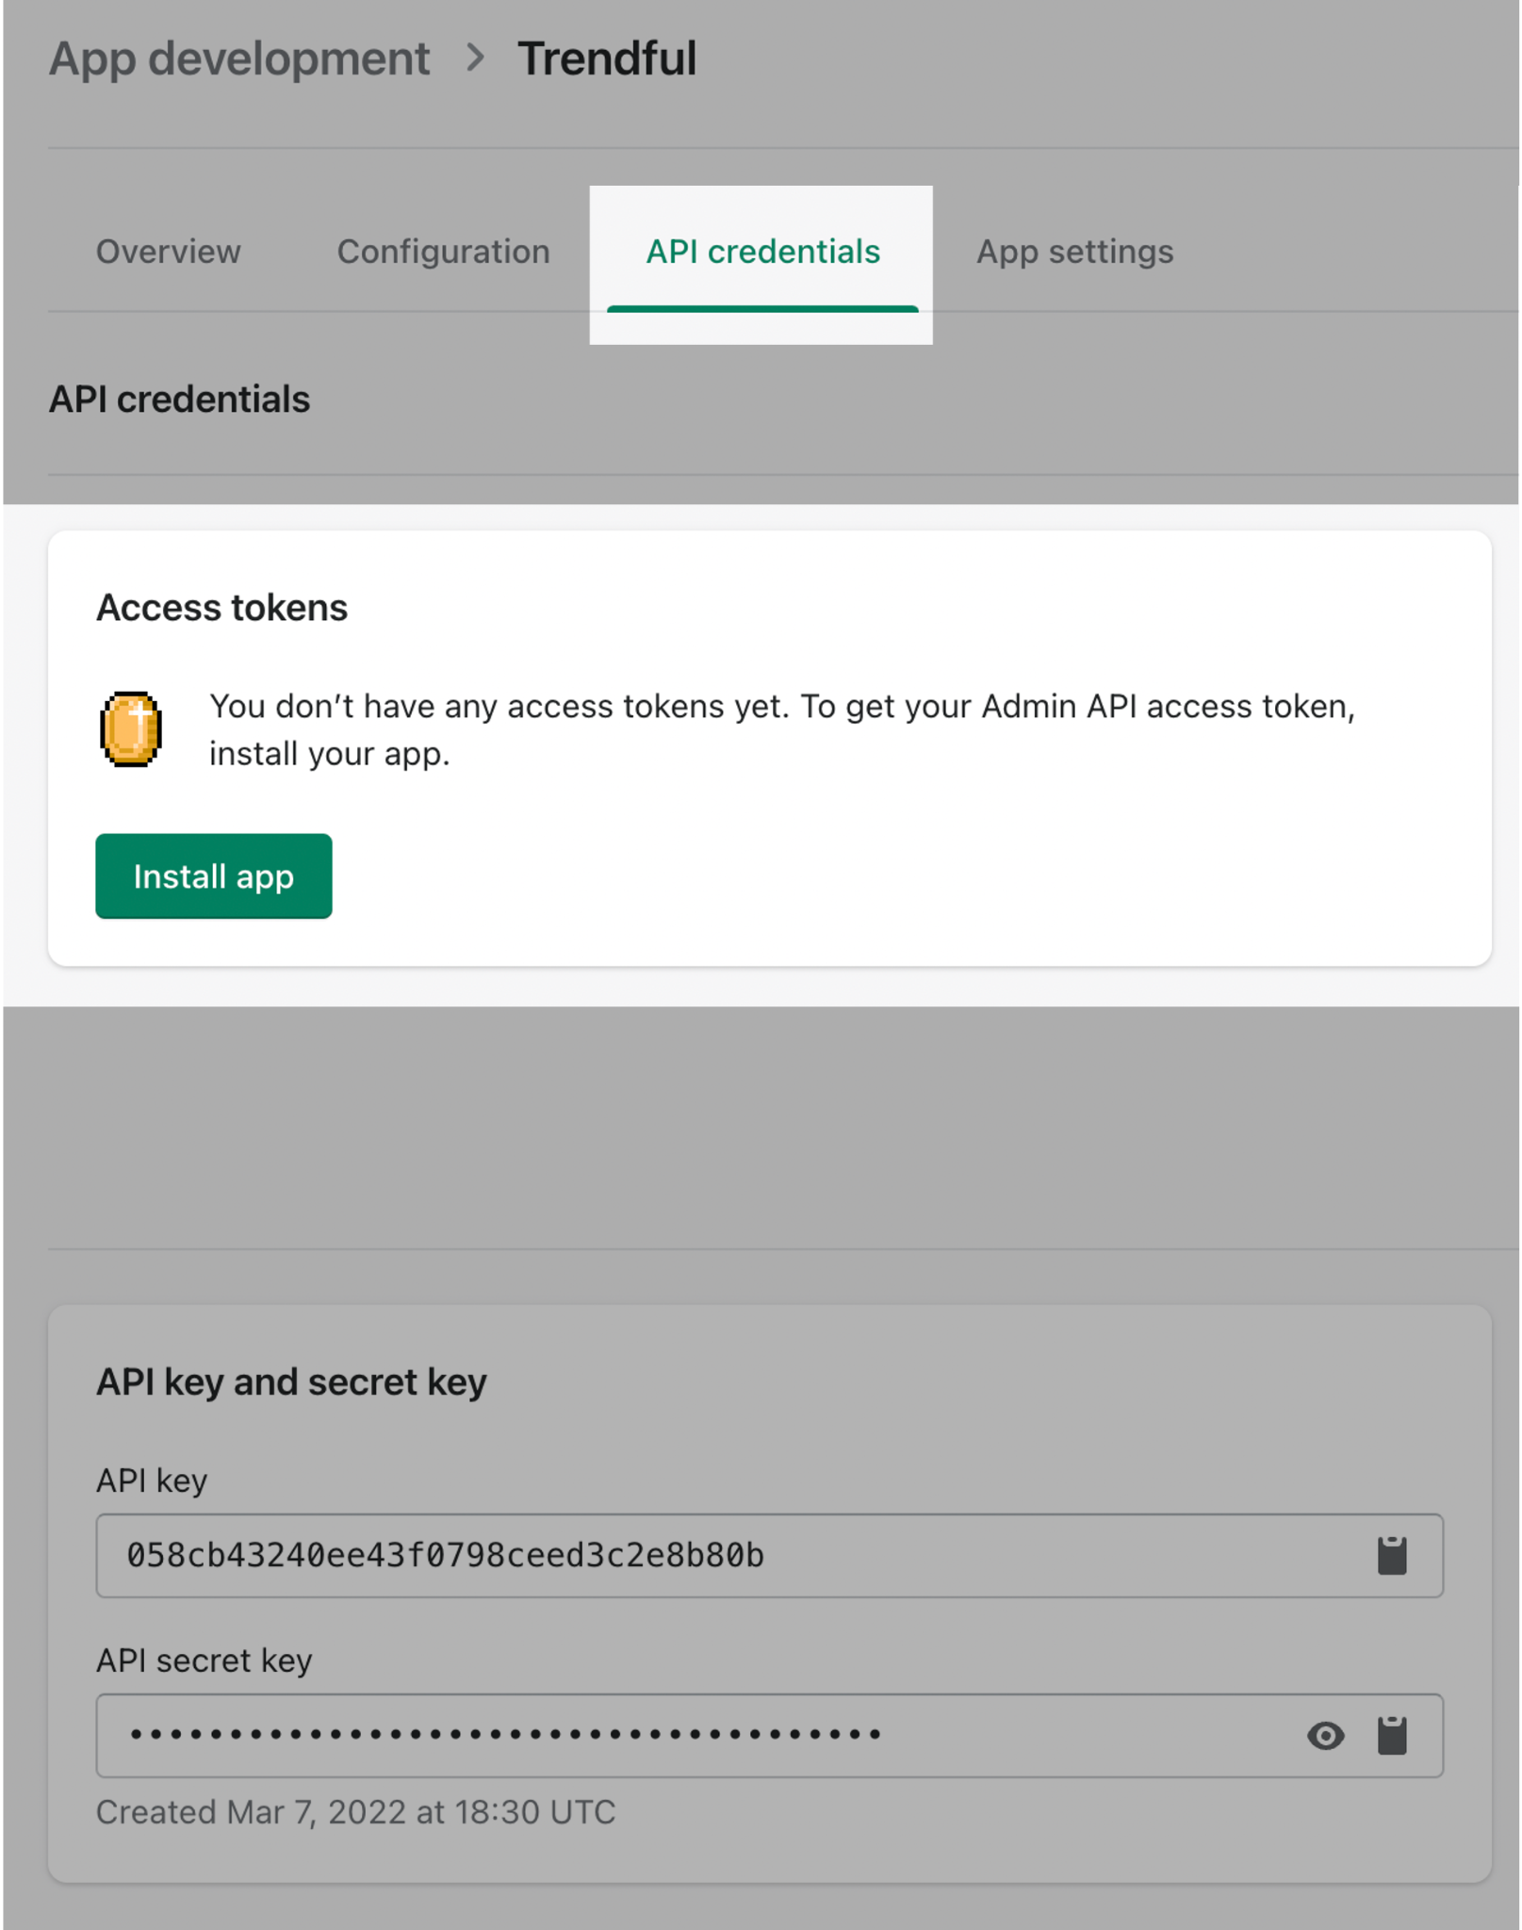Open the Overview tab
The width and height of the screenshot is (1522, 1930).
click(169, 252)
